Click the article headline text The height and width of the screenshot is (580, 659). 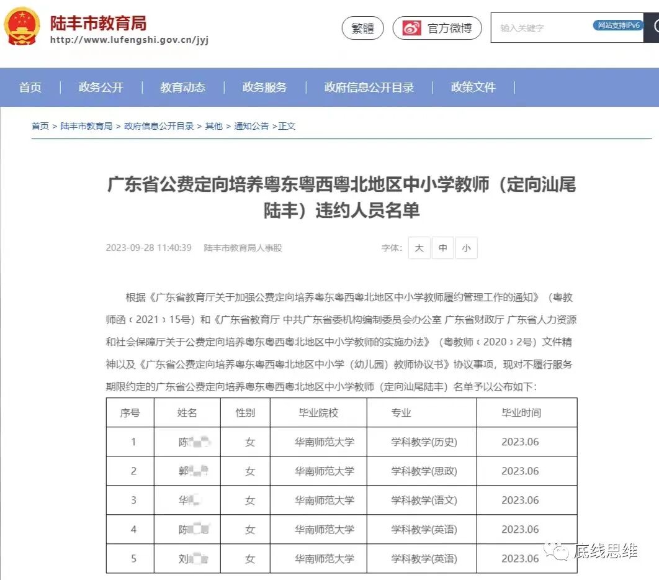click(341, 197)
